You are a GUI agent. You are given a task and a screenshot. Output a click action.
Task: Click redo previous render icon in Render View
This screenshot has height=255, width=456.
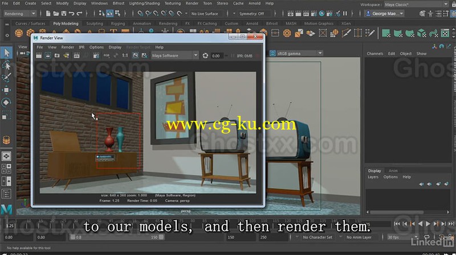pyautogui.click(x=38, y=55)
